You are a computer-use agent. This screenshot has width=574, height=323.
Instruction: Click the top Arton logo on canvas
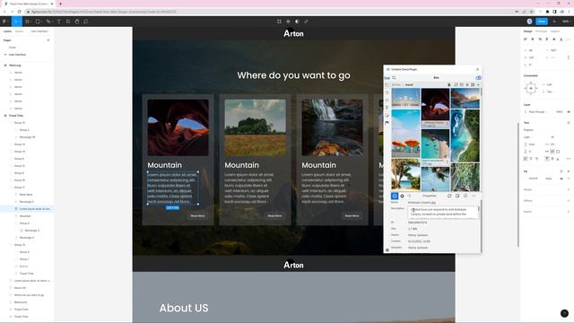pos(293,33)
